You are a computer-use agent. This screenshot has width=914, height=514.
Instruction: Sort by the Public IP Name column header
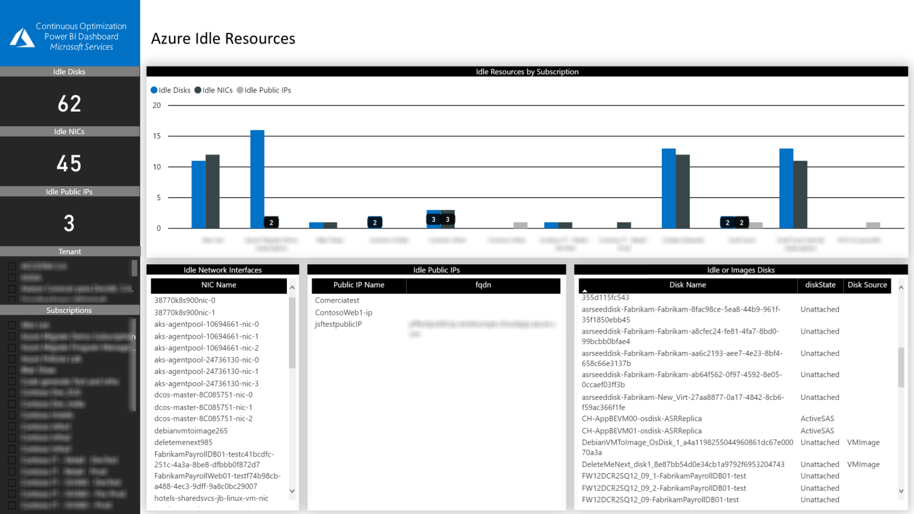(x=359, y=285)
